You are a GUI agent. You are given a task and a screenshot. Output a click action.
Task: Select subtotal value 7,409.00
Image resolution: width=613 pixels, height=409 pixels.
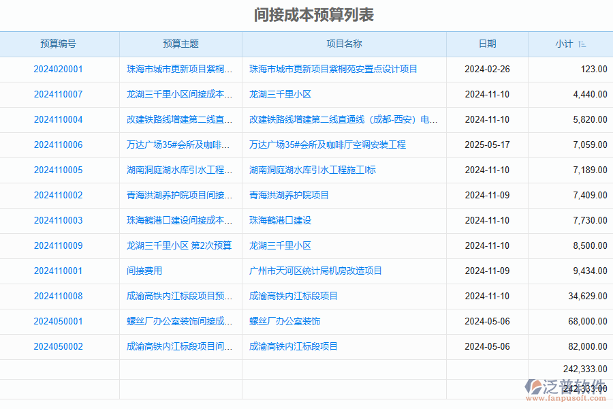[591, 196]
